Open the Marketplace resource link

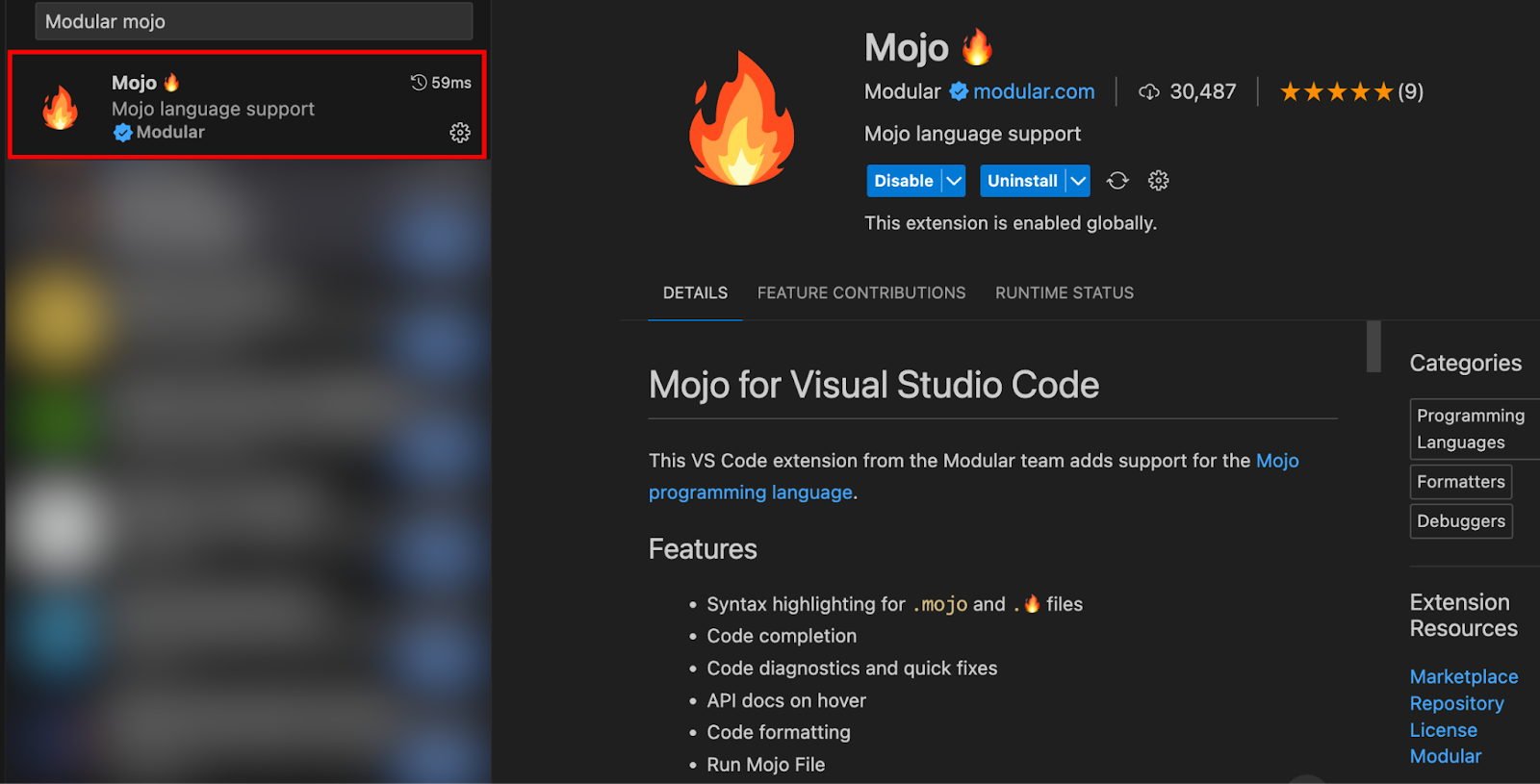pos(1464,677)
